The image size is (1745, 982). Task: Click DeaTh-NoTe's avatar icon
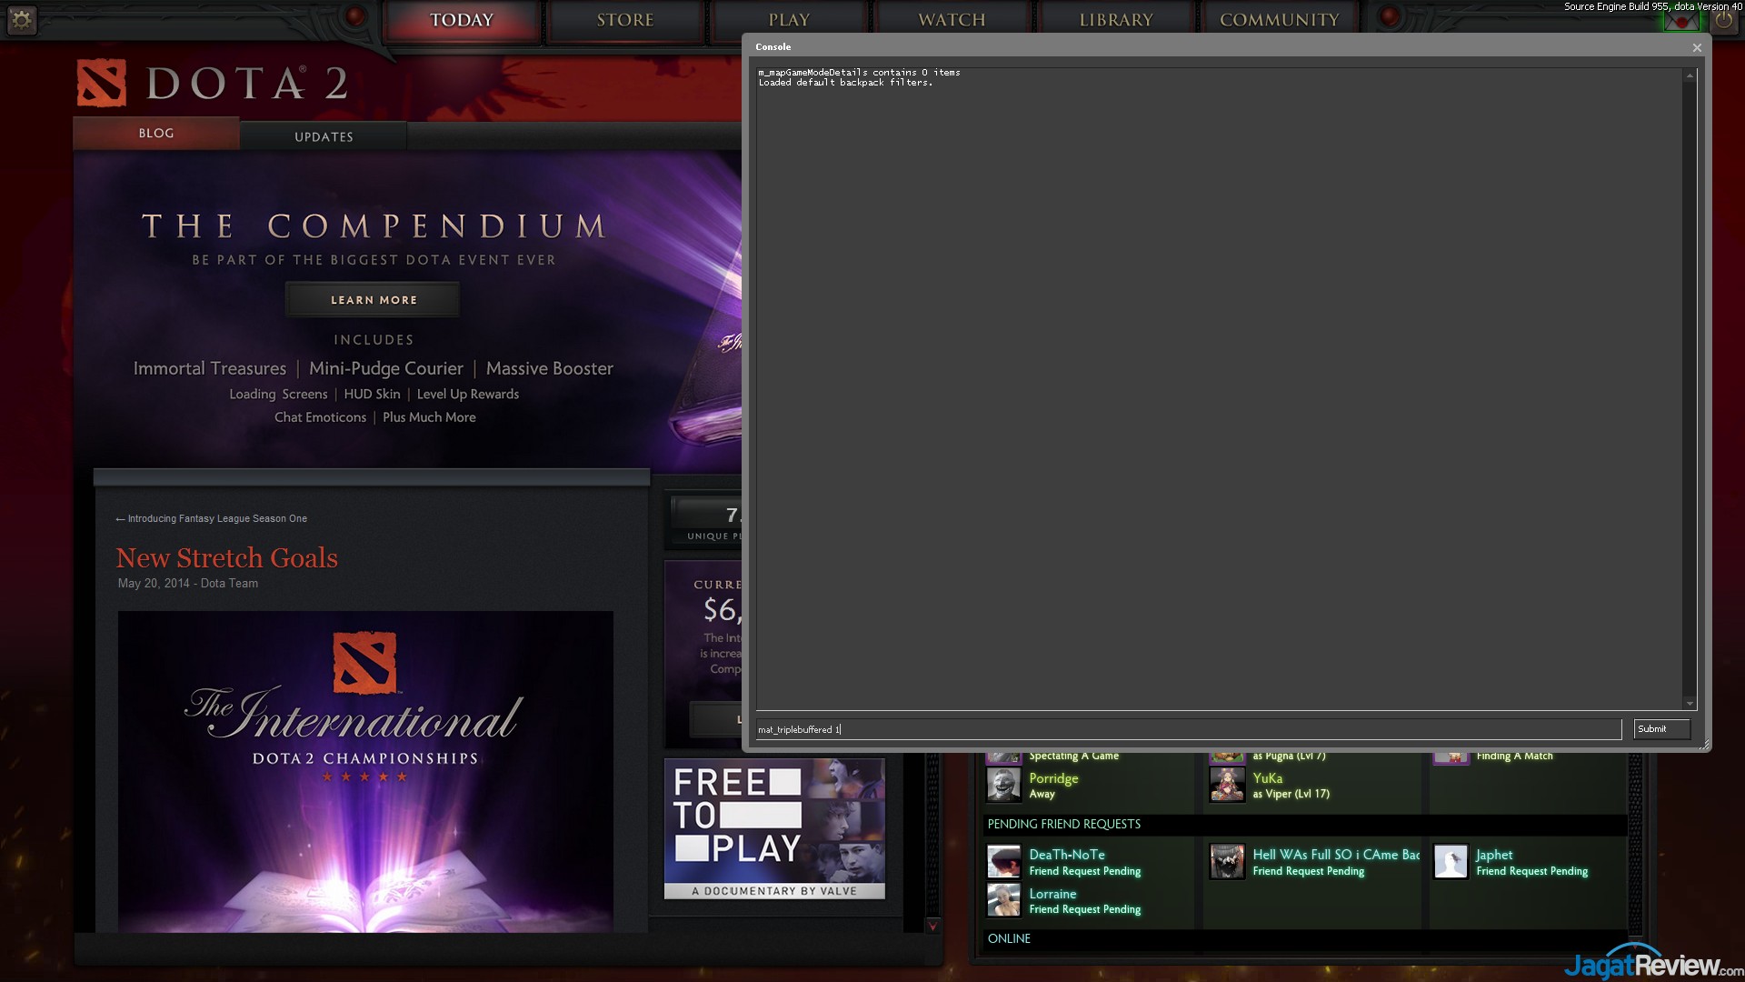(x=1003, y=861)
